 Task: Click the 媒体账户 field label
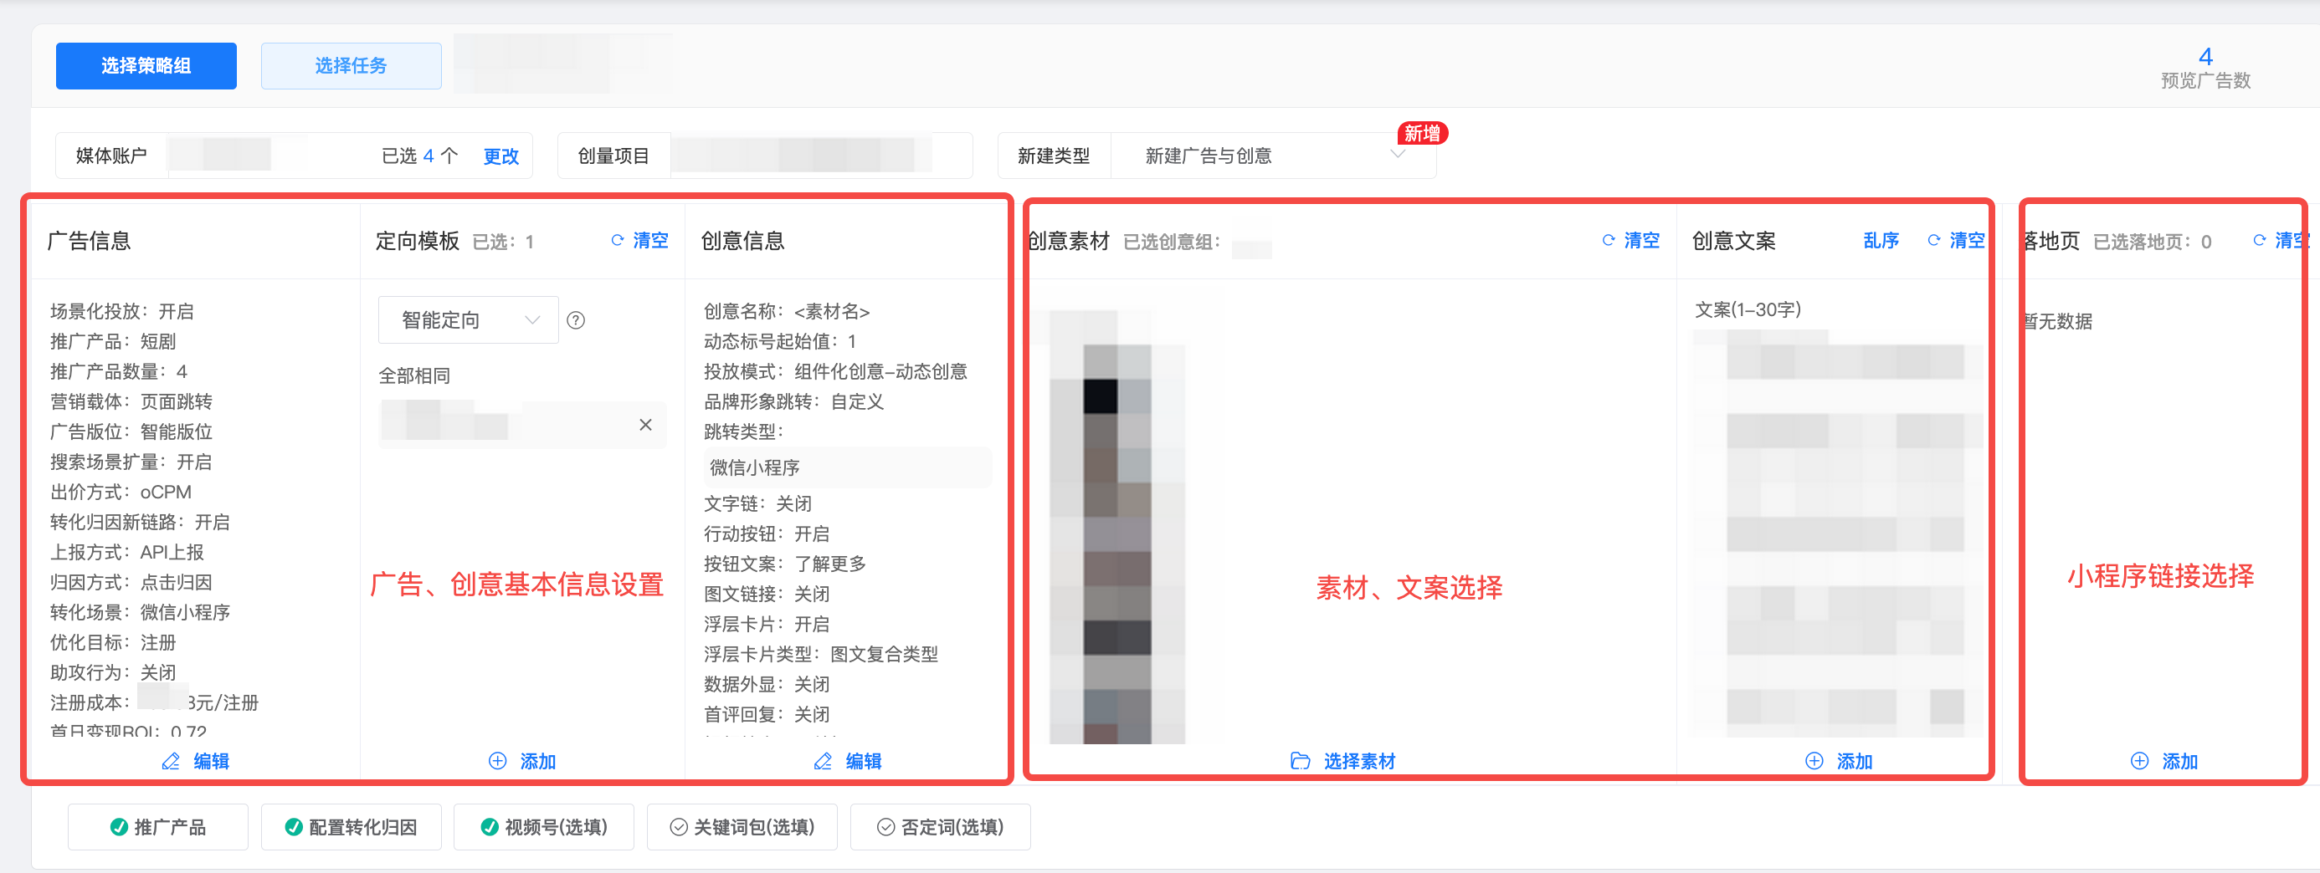pyautogui.click(x=110, y=156)
